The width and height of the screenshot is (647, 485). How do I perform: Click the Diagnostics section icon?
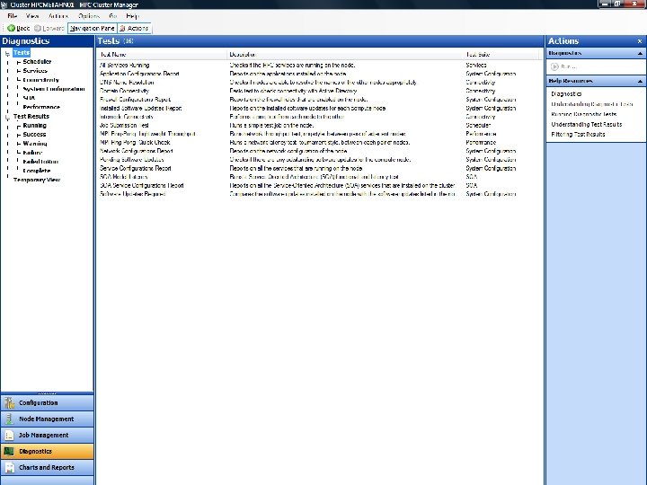tap(9, 451)
